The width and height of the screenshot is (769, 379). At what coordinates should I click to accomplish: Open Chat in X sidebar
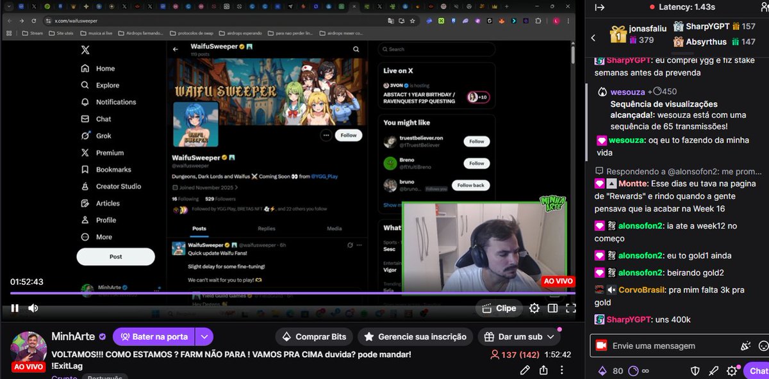[x=96, y=119]
